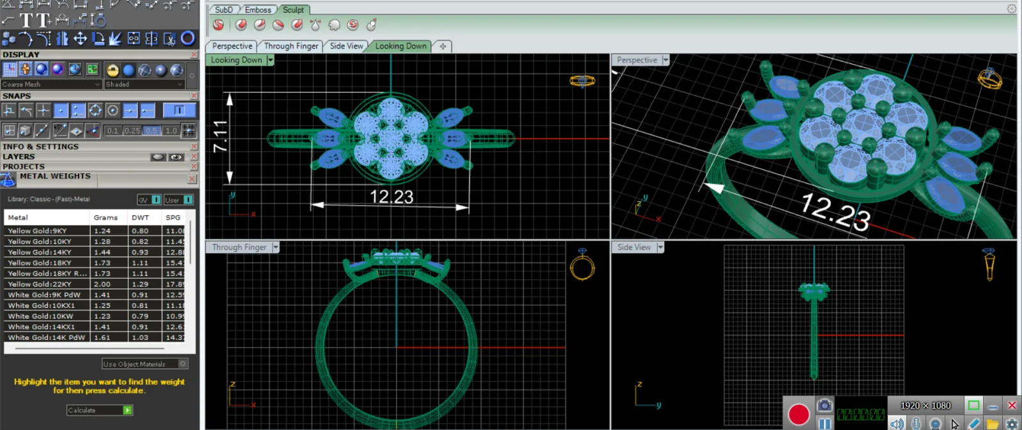The height and width of the screenshot is (430, 1022).
Task: Open the recorder folder icon
Action: (993, 424)
